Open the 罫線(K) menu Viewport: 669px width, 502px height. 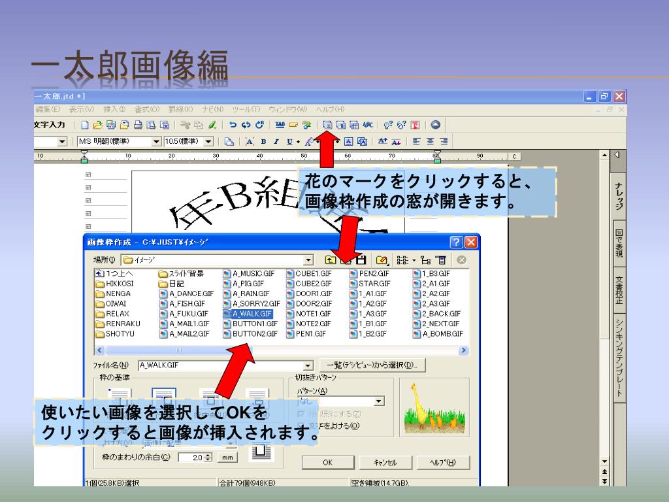point(180,109)
